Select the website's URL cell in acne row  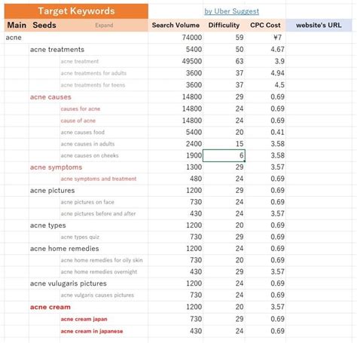coord(319,38)
